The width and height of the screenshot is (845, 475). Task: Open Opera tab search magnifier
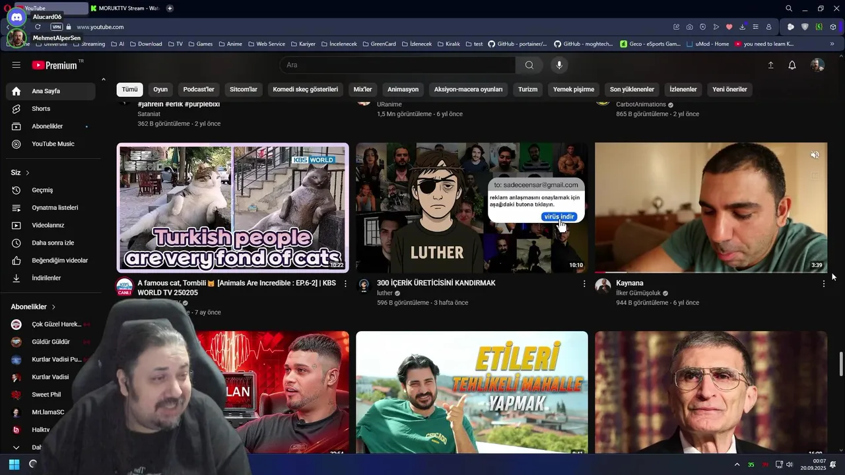point(789,9)
